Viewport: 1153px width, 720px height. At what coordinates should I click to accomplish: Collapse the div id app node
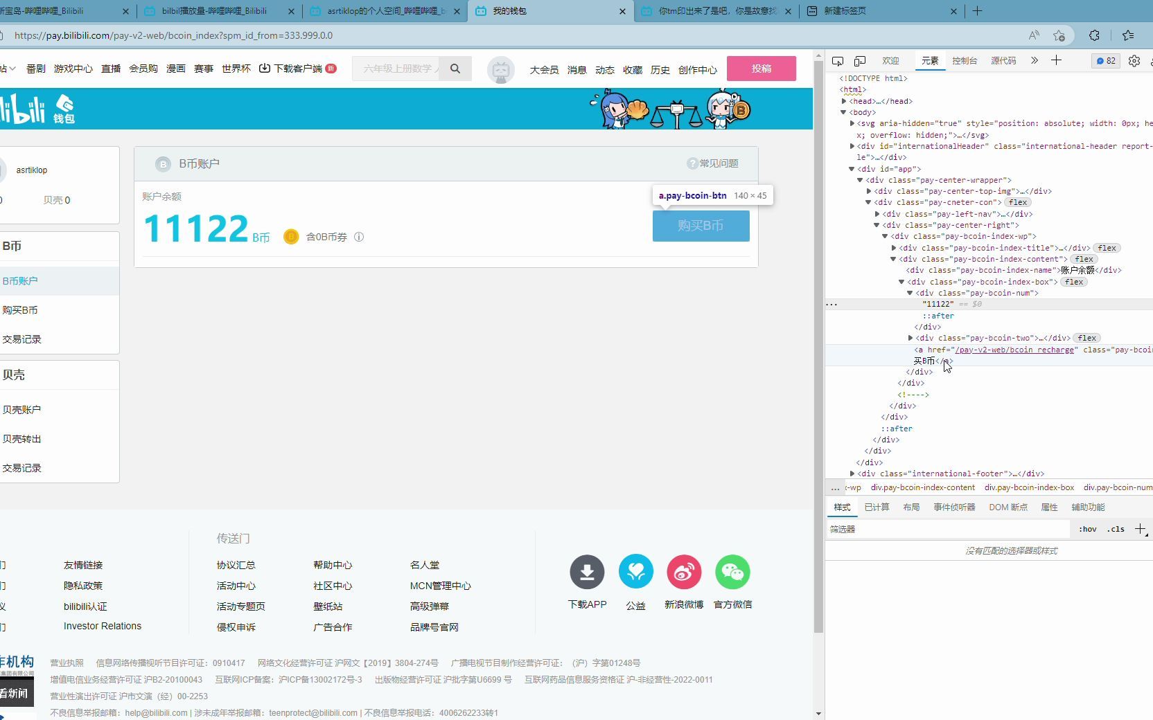852,169
